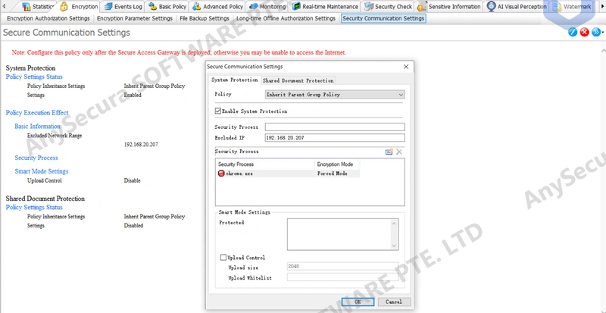
Task: Click the chrome.exe red icon
Action: click(x=221, y=174)
